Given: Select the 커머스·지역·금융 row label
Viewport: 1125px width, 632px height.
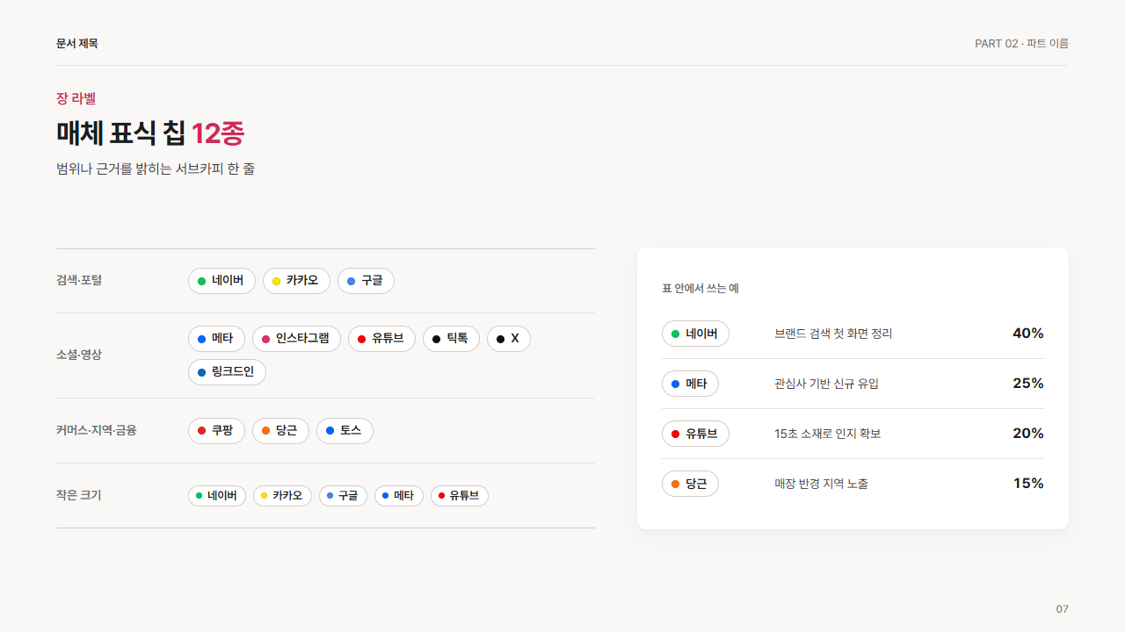Looking at the screenshot, I should [x=97, y=430].
